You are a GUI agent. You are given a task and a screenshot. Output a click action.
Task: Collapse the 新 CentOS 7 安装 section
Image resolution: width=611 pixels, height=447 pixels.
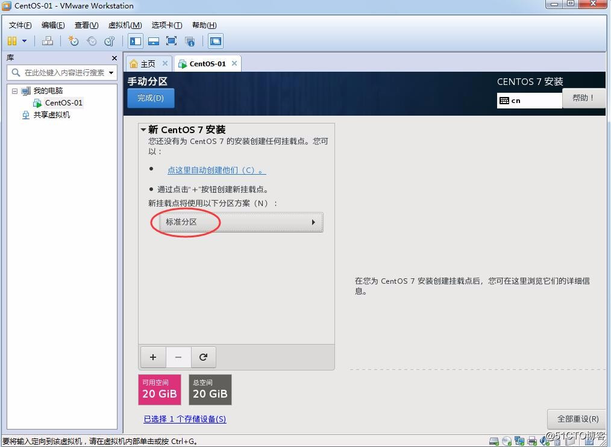click(x=143, y=130)
